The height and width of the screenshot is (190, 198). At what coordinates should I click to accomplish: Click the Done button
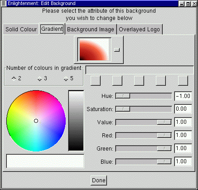99,180
